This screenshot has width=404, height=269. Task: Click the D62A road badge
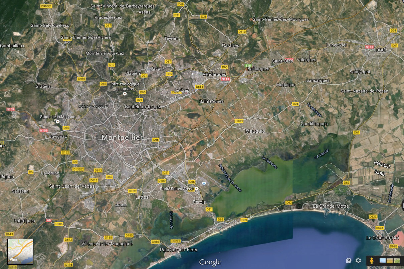[x=380, y=228]
